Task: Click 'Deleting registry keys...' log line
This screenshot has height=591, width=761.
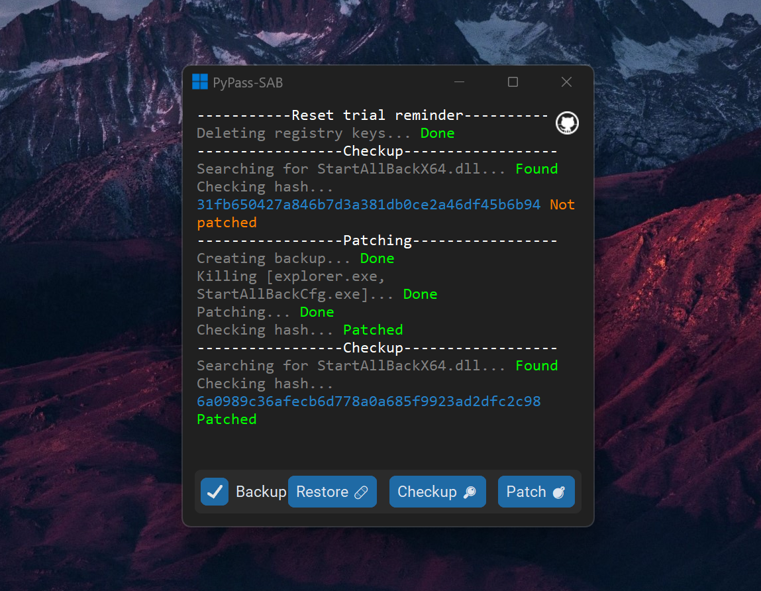Action: tap(326, 133)
